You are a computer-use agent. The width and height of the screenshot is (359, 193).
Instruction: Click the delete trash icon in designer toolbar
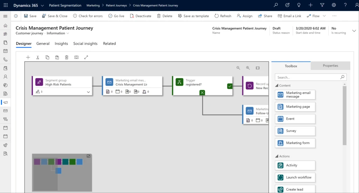click(x=67, y=57)
